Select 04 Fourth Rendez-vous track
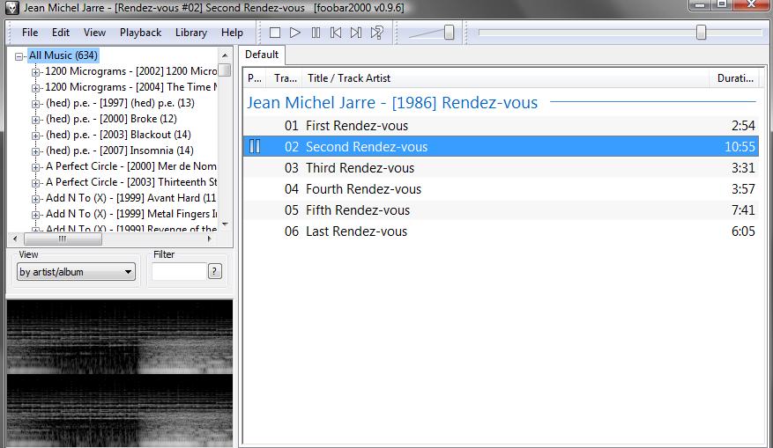 pyautogui.click(x=501, y=189)
